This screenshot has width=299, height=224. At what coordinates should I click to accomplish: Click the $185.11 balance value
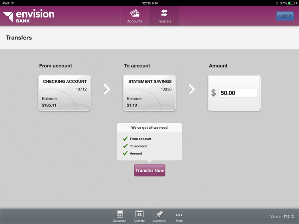pos(49,105)
